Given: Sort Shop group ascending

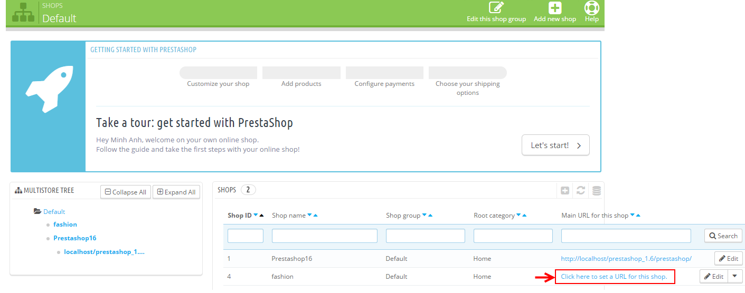Looking at the screenshot, I should (x=430, y=215).
